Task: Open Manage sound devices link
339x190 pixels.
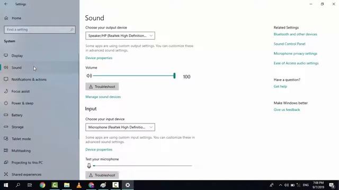Action: 103,97
